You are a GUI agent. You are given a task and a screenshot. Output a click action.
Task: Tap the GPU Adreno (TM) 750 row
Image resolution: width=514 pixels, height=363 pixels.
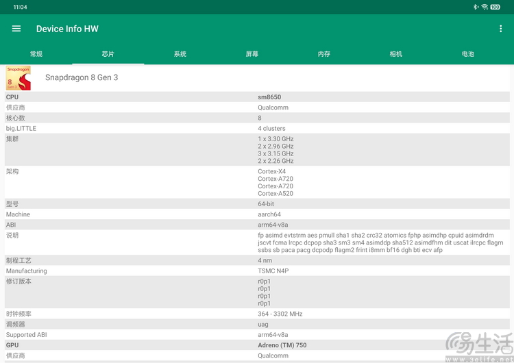click(x=257, y=345)
